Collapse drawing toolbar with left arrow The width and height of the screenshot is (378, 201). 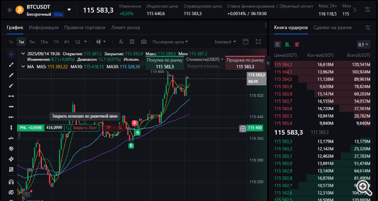point(19,136)
